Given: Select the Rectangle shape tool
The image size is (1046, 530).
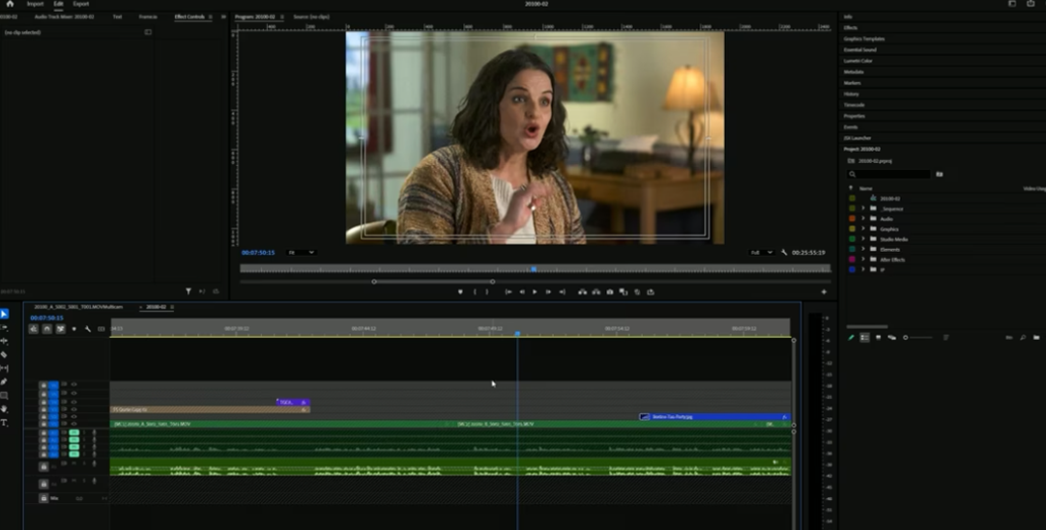Looking at the screenshot, I should [x=4, y=396].
